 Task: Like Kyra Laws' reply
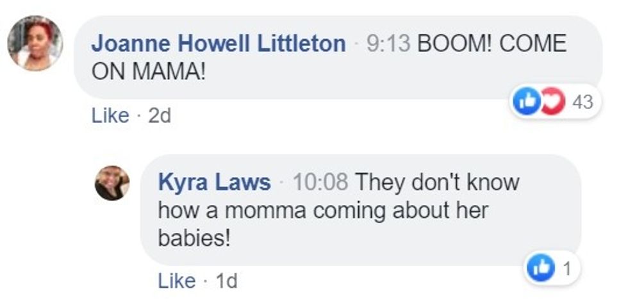click(x=177, y=281)
